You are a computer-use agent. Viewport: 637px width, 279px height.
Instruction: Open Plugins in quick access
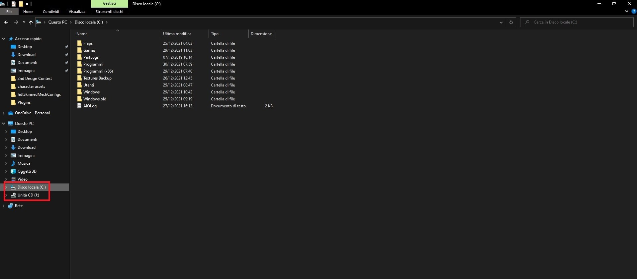tap(24, 102)
